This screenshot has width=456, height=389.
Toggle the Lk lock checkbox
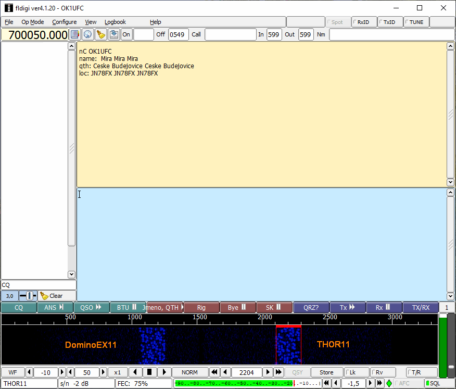coord(357,372)
